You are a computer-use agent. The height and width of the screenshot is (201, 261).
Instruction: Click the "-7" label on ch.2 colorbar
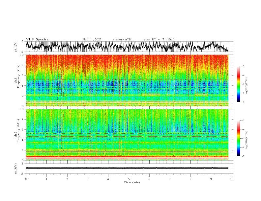(x=243, y=156)
